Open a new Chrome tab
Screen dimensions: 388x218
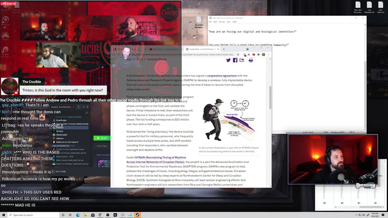[224, 49]
